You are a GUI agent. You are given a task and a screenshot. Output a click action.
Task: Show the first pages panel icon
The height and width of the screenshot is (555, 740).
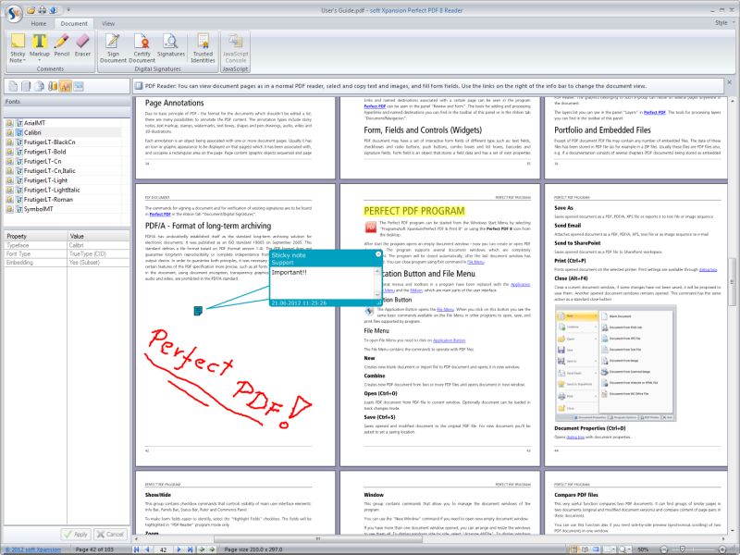13,86
